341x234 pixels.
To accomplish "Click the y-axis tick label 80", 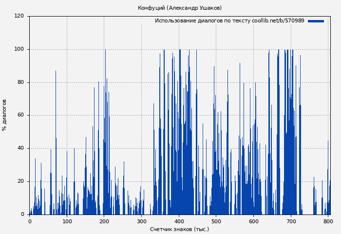I will click(x=20, y=82).
